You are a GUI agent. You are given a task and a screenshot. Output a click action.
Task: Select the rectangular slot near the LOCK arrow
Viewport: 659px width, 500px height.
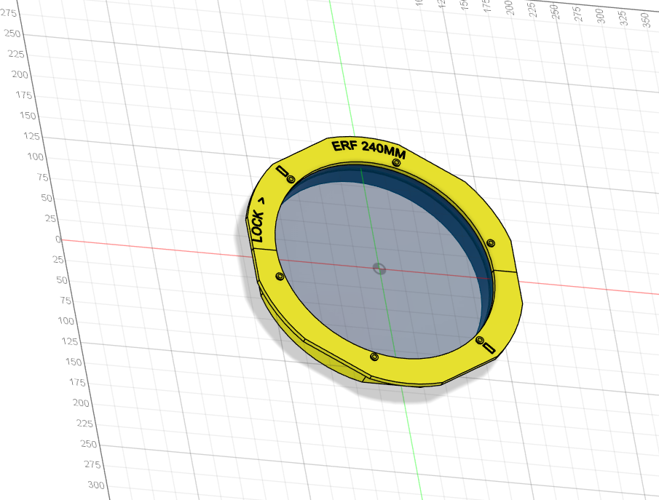(x=282, y=172)
